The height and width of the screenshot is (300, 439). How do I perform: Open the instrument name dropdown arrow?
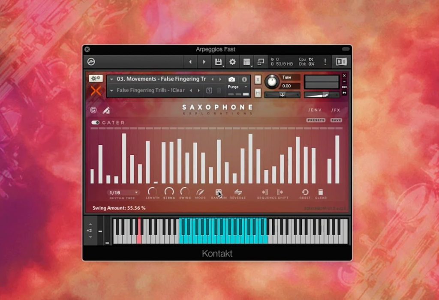pyautogui.click(x=111, y=79)
